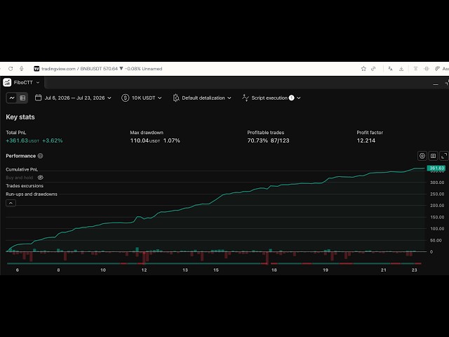The height and width of the screenshot is (337, 449).
Task: Open performance chart settings gear icon
Action: pyautogui.click(x=422, y=156)
